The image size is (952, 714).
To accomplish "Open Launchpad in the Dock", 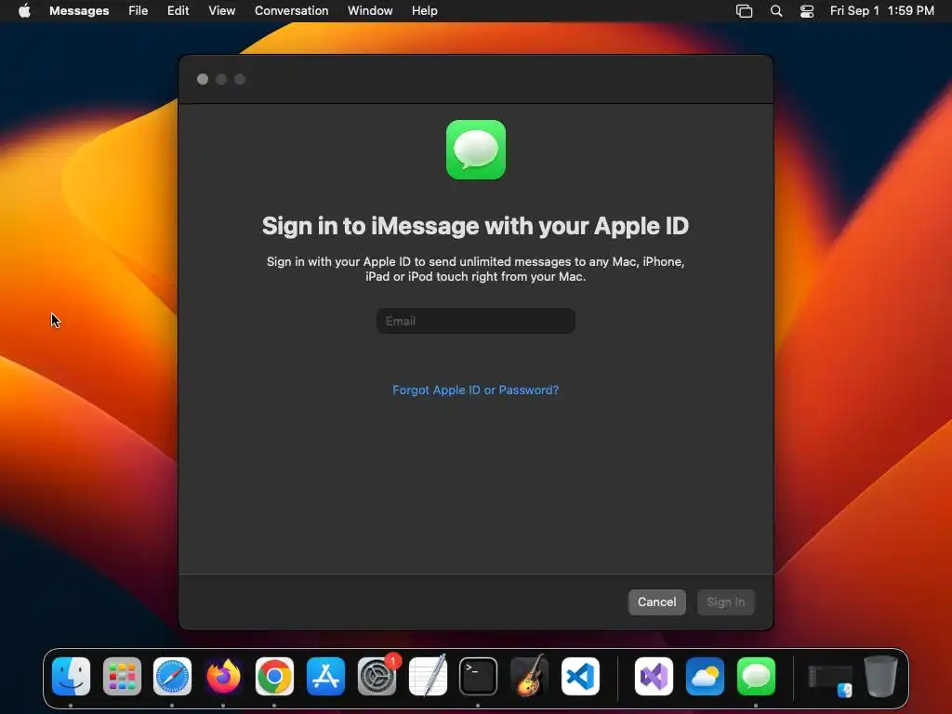I will [122, 676].
